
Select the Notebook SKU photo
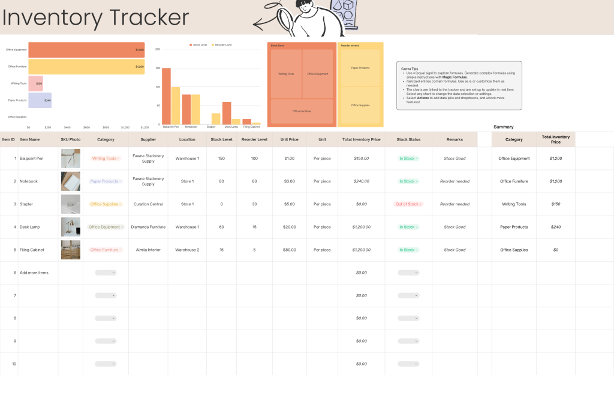click(71, 181)
